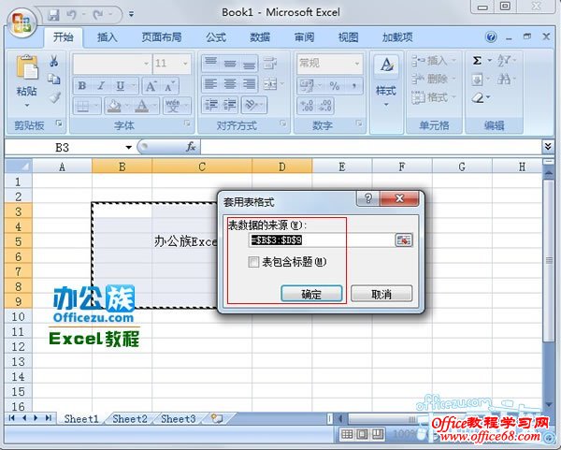
Task: Apply the Font Color red A
Action: point(142,106)
